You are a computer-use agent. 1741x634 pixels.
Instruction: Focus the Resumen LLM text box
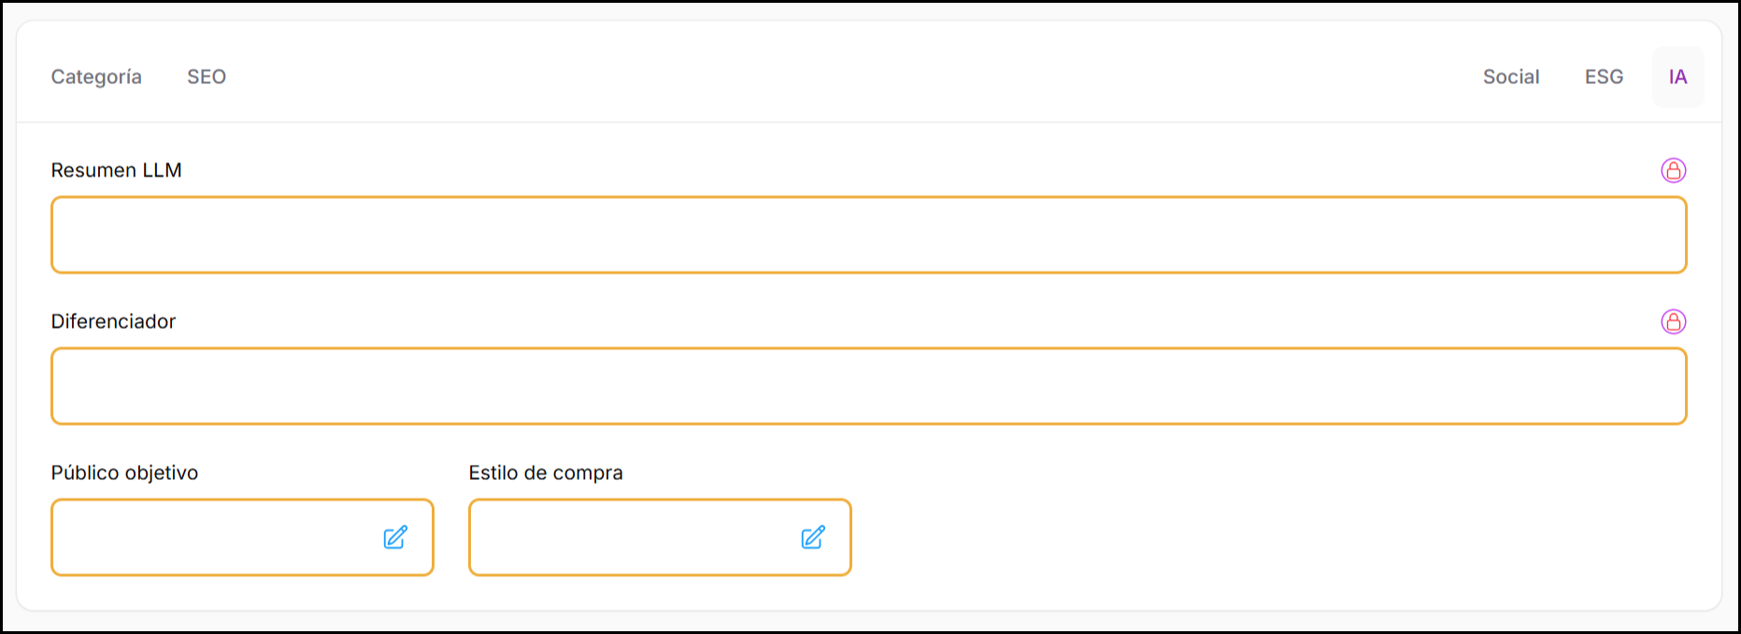pyautogui.click(x=867, y=234)
